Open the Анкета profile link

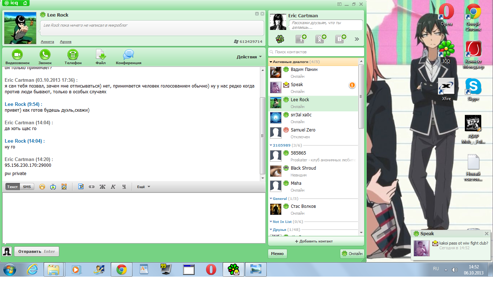47,42
